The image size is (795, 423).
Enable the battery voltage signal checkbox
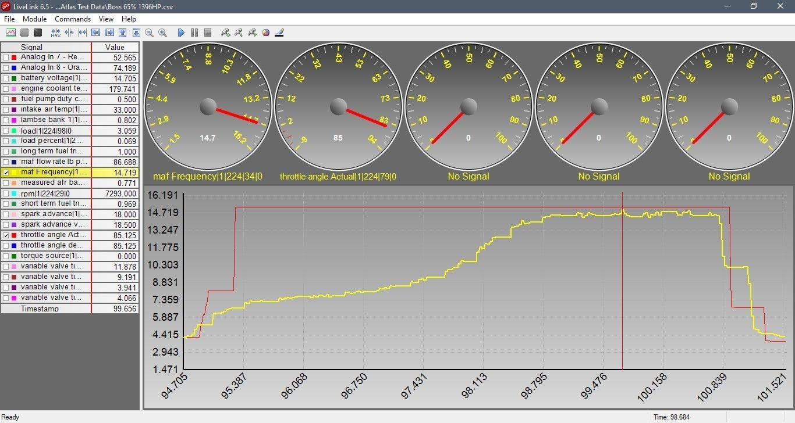pyautogui.click(x=6, y=78)
